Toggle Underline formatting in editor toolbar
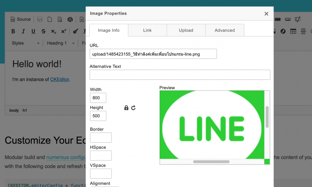The width and height of the screenshot is (312, 187). coord(33,31)
